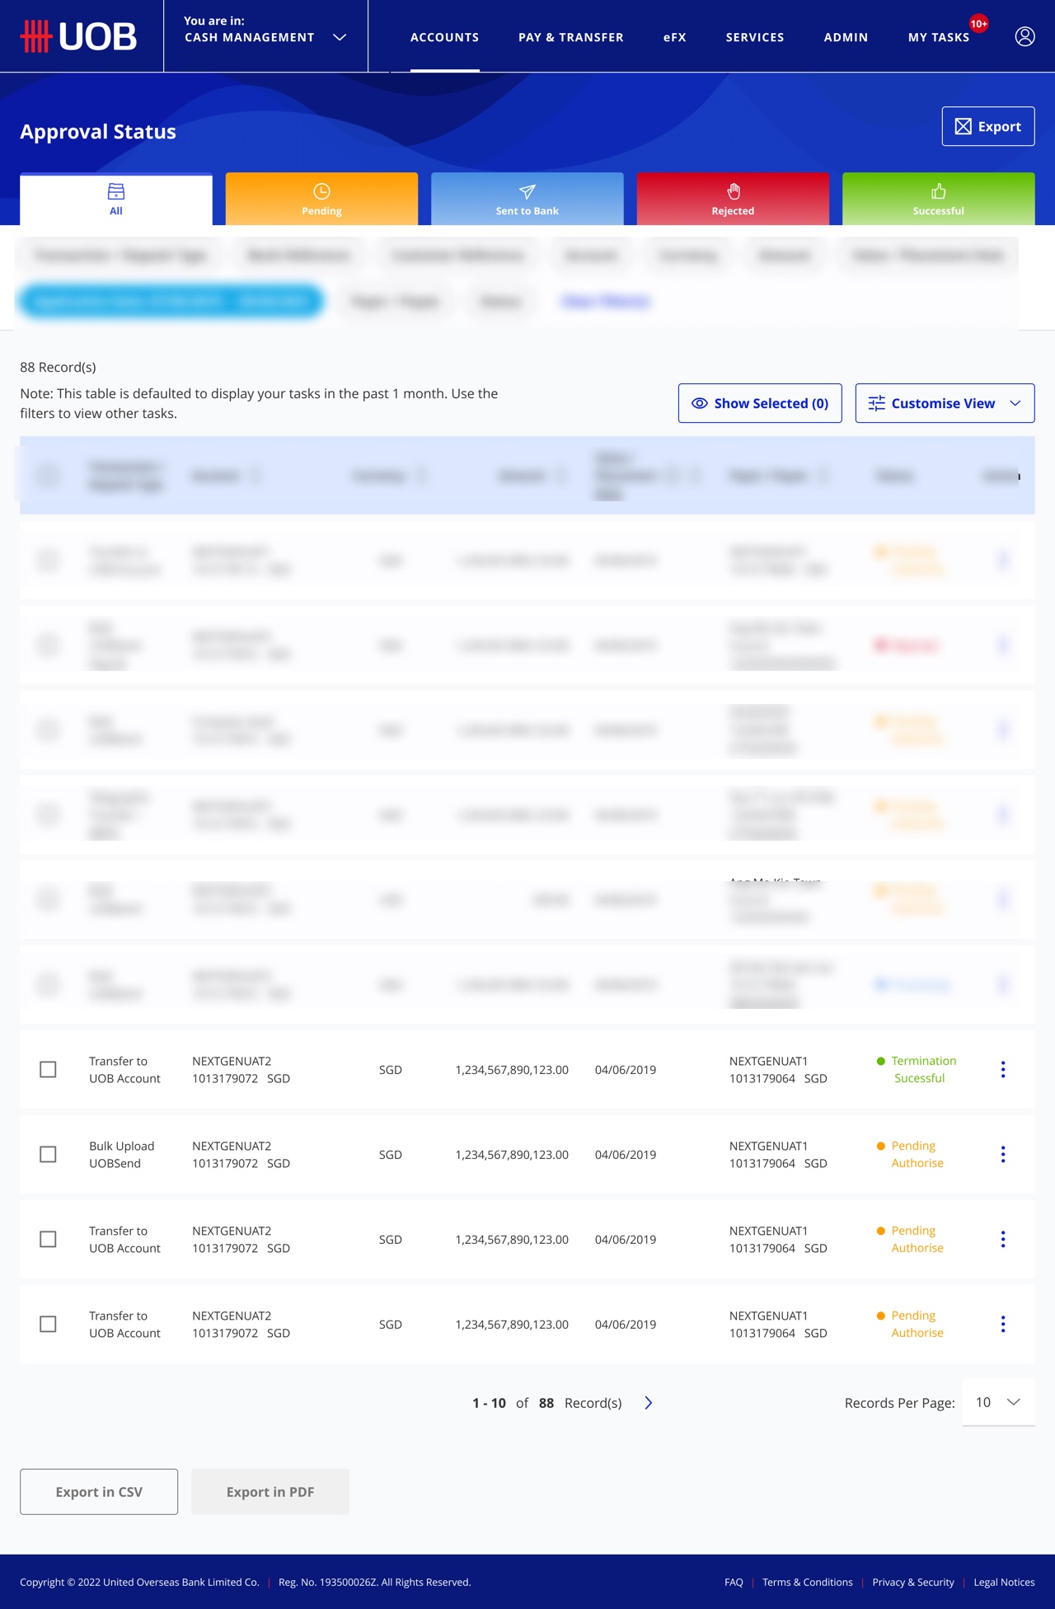Open Terms & Conditions link
Screen dimensions: 1055x1609
(808, 1582)
